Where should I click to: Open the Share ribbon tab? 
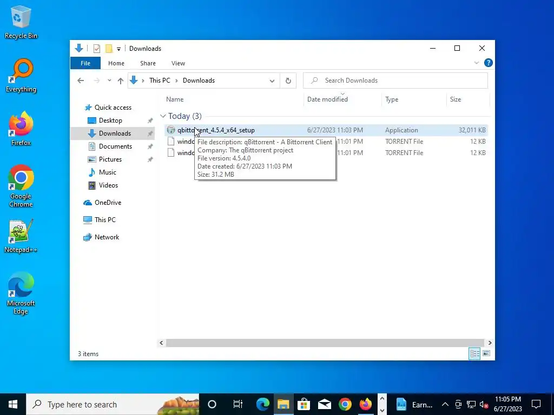point(148,63)
